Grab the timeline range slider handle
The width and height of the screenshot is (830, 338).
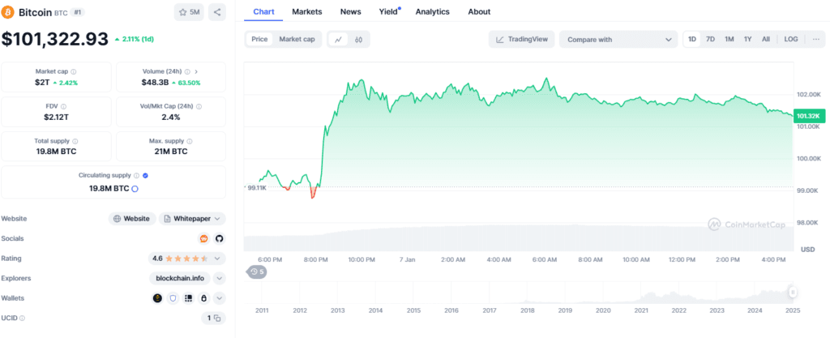(793, 292)
